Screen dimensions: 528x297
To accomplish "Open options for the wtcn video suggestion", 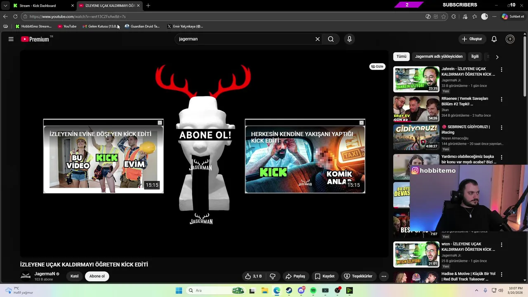I will tap(502, 245).
